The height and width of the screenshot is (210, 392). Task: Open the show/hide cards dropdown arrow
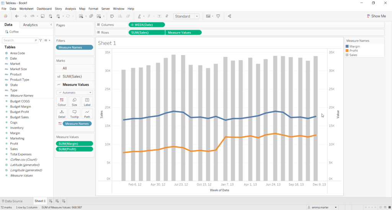212,16
